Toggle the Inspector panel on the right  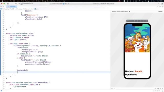coord(162,4)
